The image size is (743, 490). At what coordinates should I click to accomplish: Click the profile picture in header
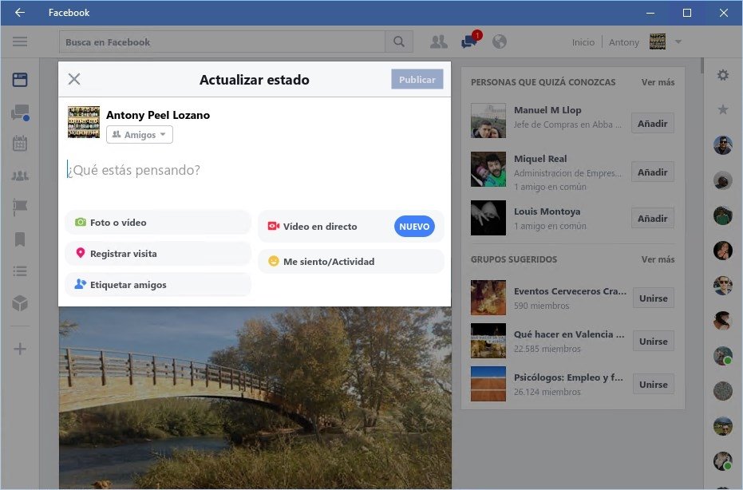point(658,41)
